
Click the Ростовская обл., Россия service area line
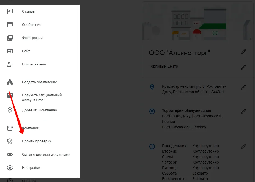184,127
